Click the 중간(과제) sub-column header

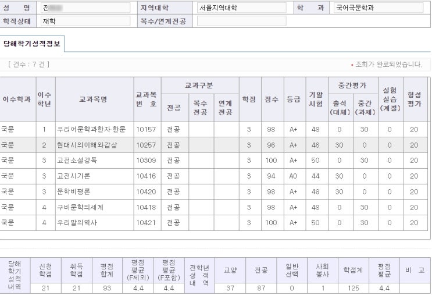coord(366,108)
